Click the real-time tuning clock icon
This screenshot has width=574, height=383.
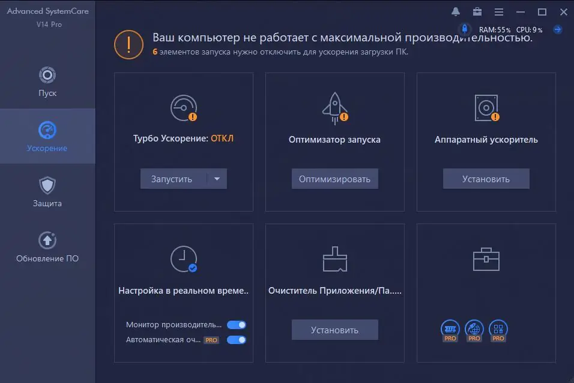183,257
